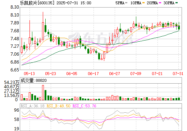This screenshot has width=187, height=131.
Task: Click the orange 10PMA color swatch
Action: click(x=143, y=3)
